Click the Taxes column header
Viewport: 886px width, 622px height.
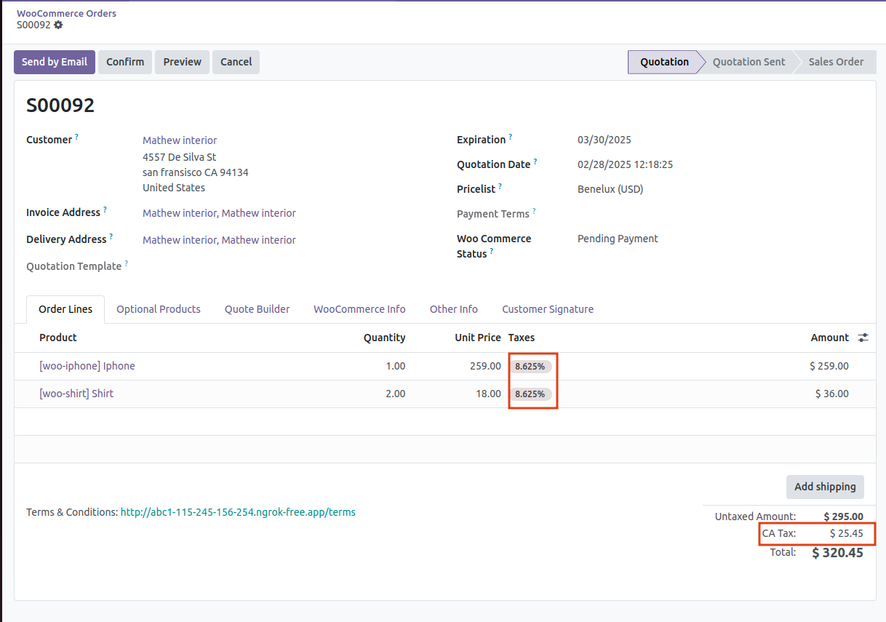point(522,338)
